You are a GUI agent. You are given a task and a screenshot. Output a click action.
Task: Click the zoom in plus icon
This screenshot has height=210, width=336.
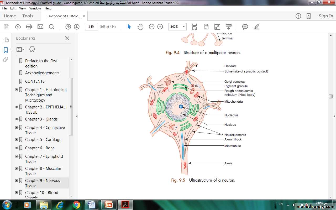(x=160, y=27)
